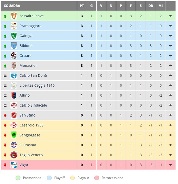Image resolution: width=178 pixels, height=184 pixels.
Task: Click the Bibione team crest
Action: (x=14, y=46)
